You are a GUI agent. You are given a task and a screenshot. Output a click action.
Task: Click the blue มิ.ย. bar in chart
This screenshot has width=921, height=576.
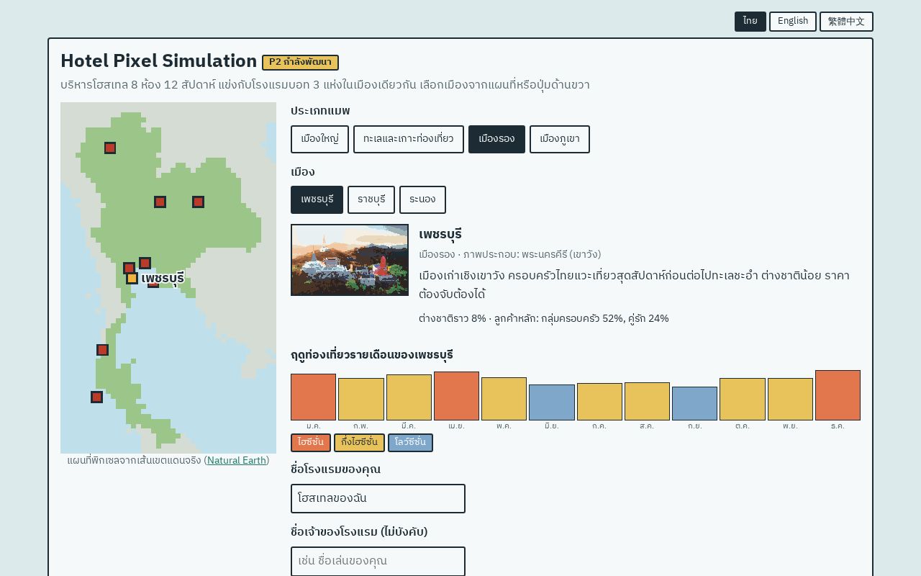coord(552,402)
